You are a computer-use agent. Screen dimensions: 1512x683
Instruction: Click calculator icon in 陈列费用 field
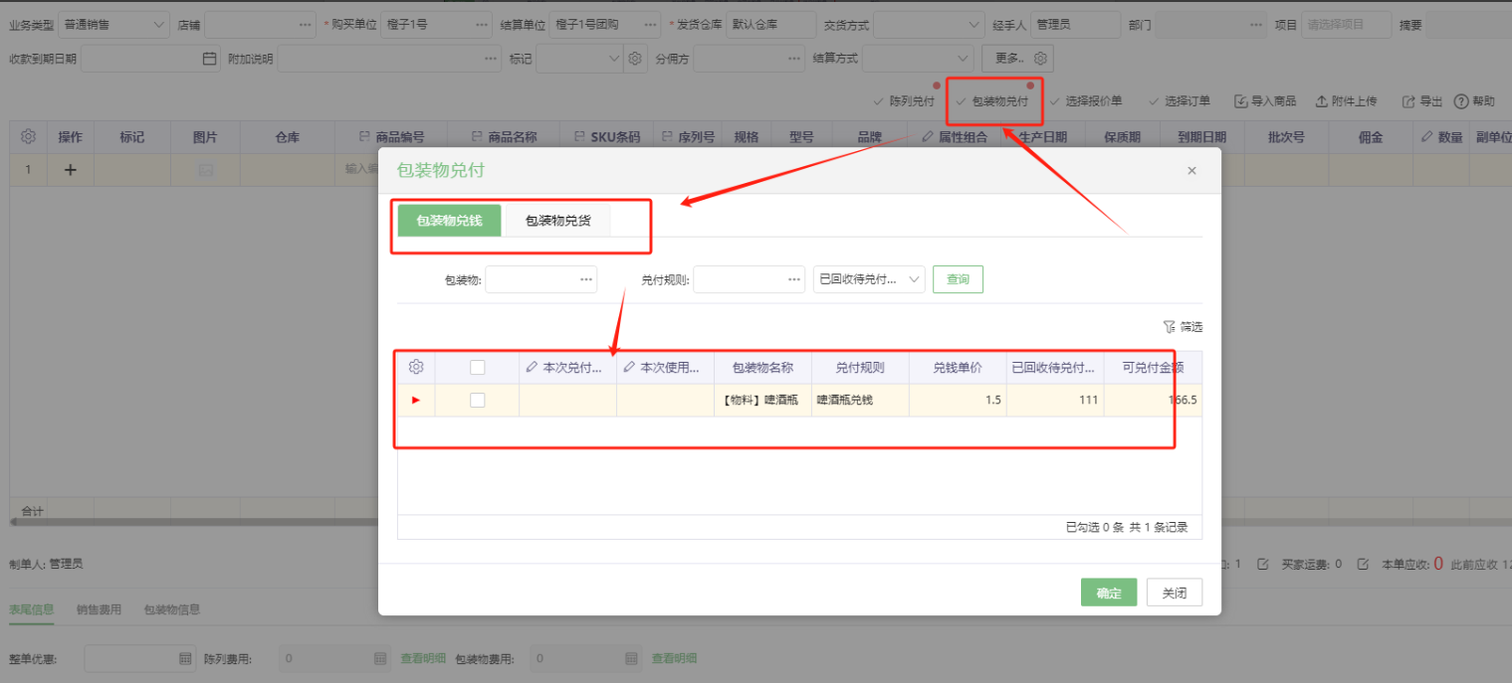[x=380, y=658]
